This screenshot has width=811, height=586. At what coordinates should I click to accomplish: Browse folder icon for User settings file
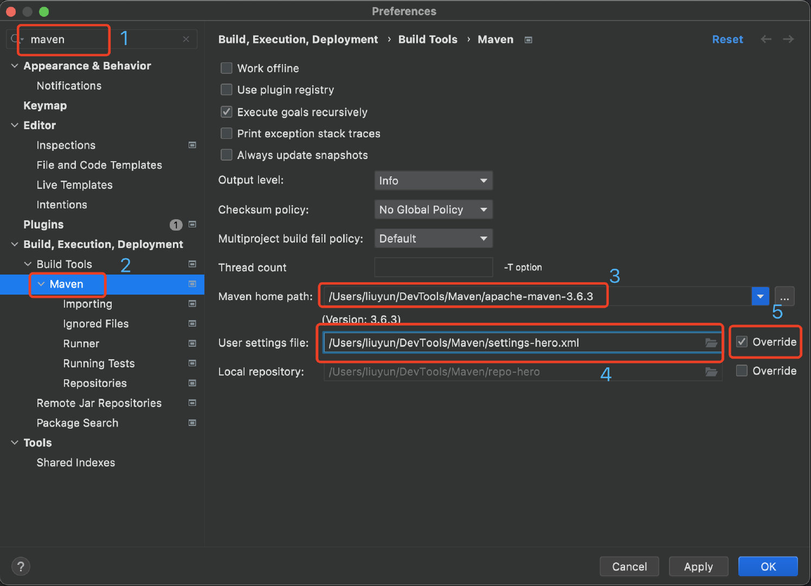click(x=711, y=343)
